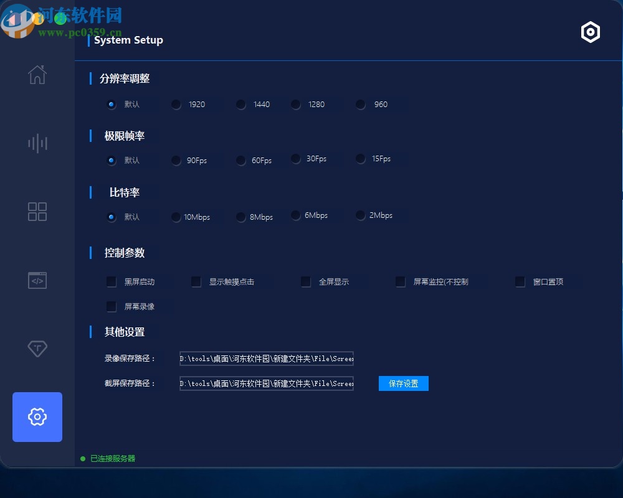Enable 全屏显示 option
Image resolution: width=623 pixels, height=498 pixels.
point(306,281)
